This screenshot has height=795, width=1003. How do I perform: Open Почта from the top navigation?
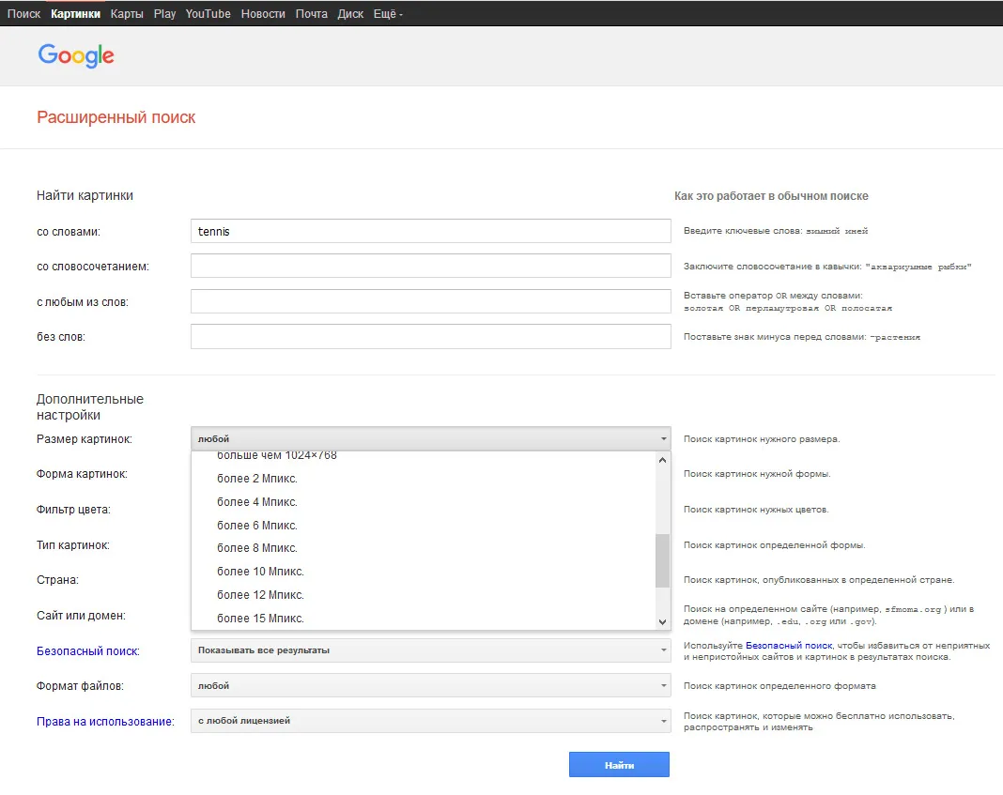[312, 13]
